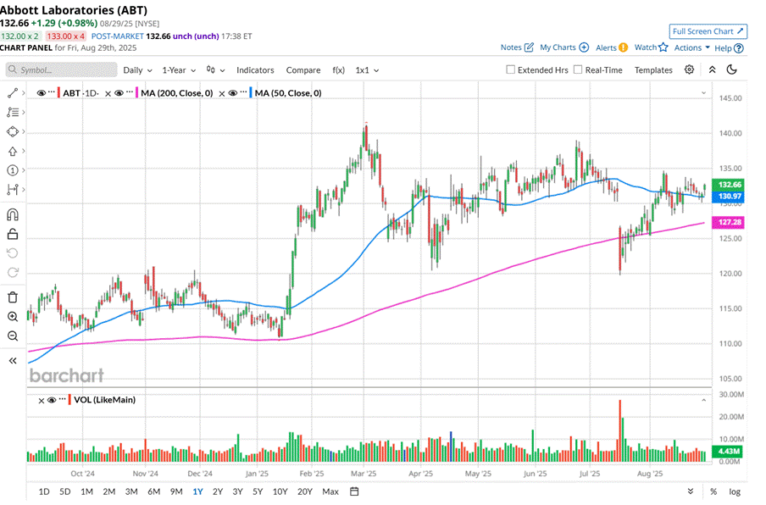766x505 pixels.
Task: Click the MA 50 blue color swatch
Action: tap(251, 93)
